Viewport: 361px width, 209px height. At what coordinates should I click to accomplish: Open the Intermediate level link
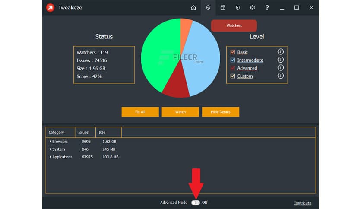(250, 60)
